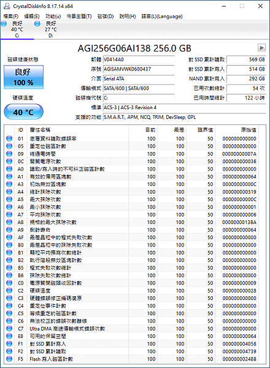Click status orb for attribute 0C
The height and width of the screenshot is (368, 270).
(x=9, y=161)
